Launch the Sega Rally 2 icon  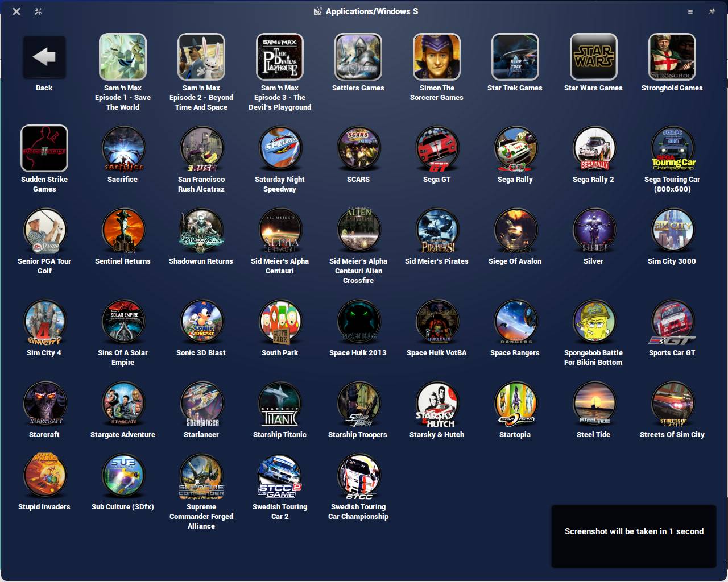coord(594,148)
